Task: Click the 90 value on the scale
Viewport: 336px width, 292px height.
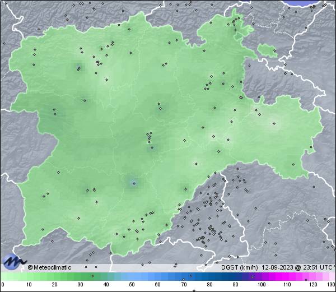Action: 235,285
